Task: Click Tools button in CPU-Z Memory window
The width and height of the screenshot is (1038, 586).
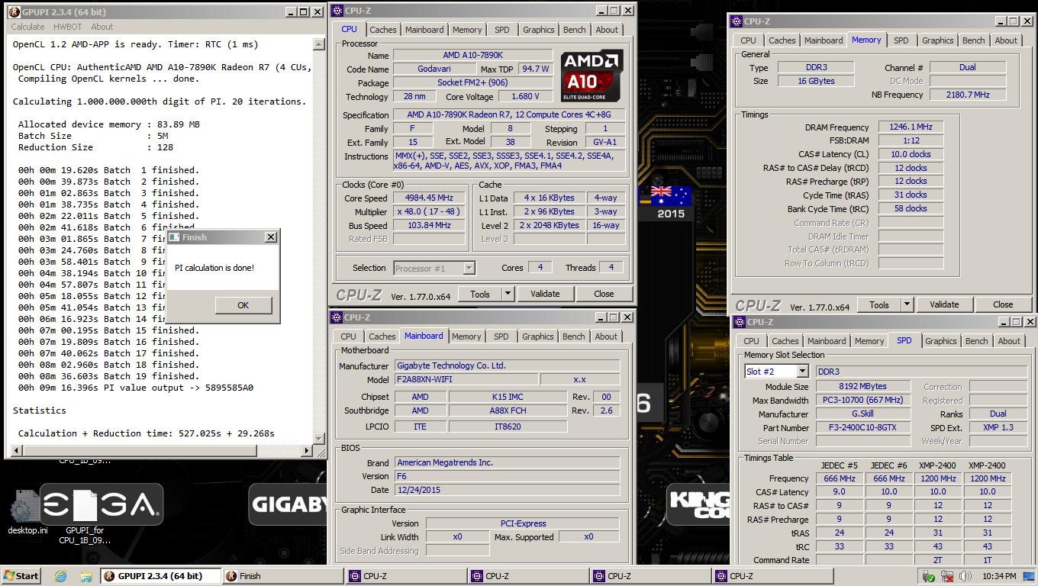Action: coord(879,304)
